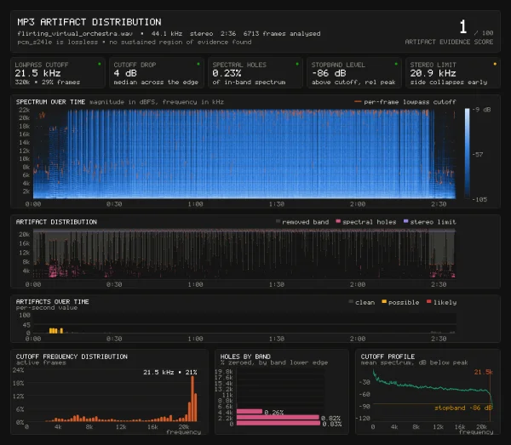Click the pink bar labeled 0.83%
This screenshot has width=511, height=445.
click(x=278, y=423)
